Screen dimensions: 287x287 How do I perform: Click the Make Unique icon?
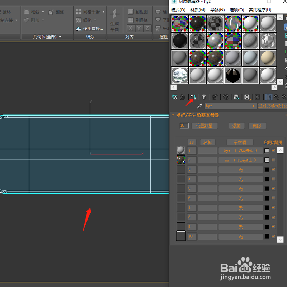226,97
